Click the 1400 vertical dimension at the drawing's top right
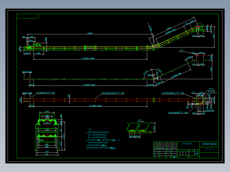This screenshot has height=172, width=230. tap(211, 29)
